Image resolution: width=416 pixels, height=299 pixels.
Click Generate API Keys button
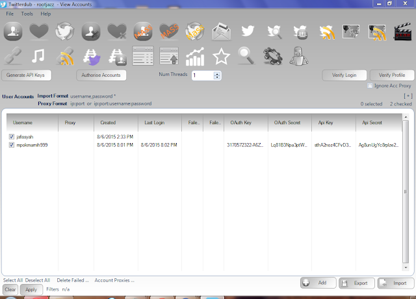tap(26, 75)
